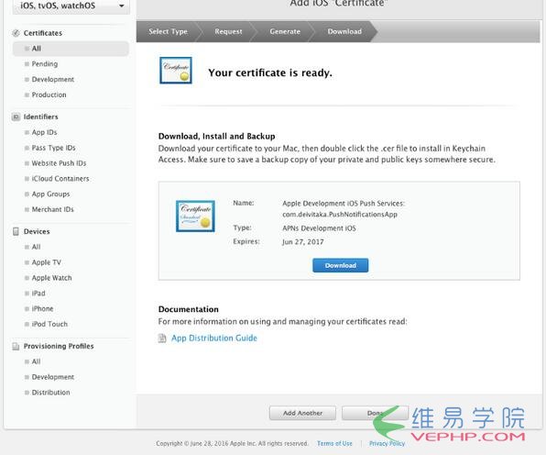Click the certificate thumbnail in the details box
The width and height of the screenshot is (546, 455).
pyautogui.click(x=195, y=216)
